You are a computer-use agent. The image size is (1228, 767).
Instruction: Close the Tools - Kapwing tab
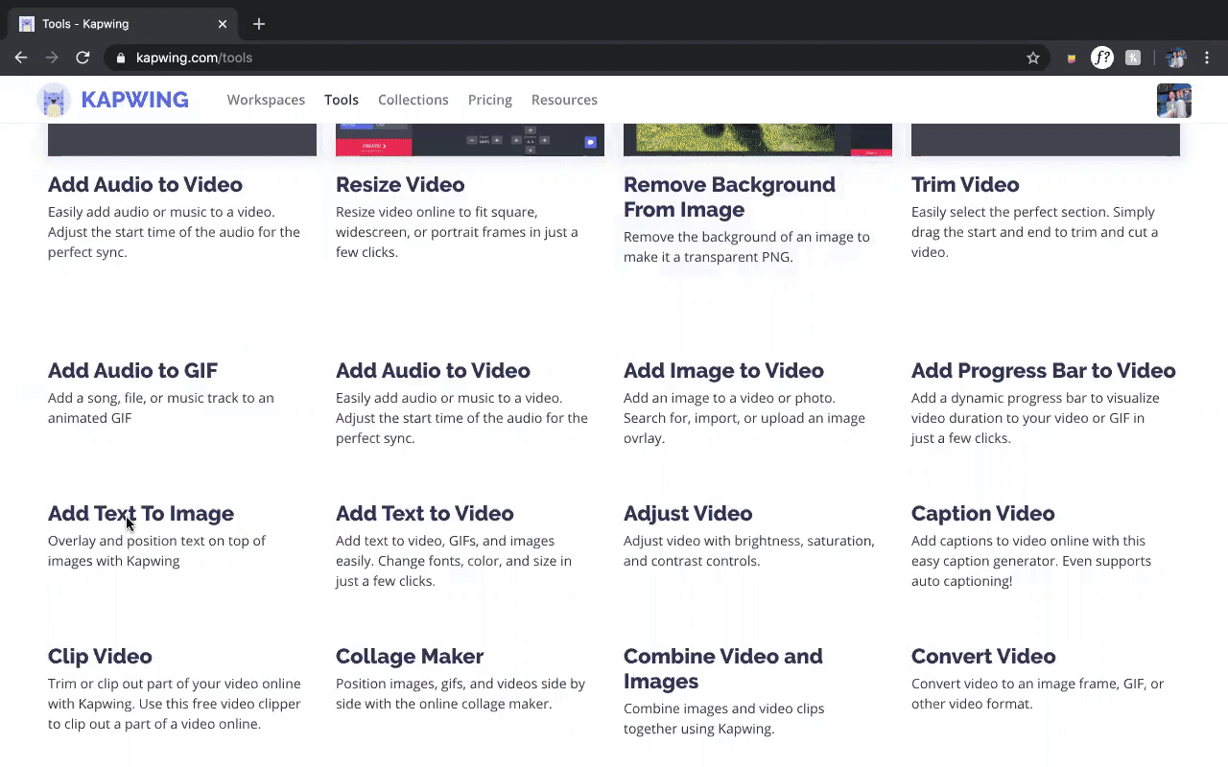[223, 24]
